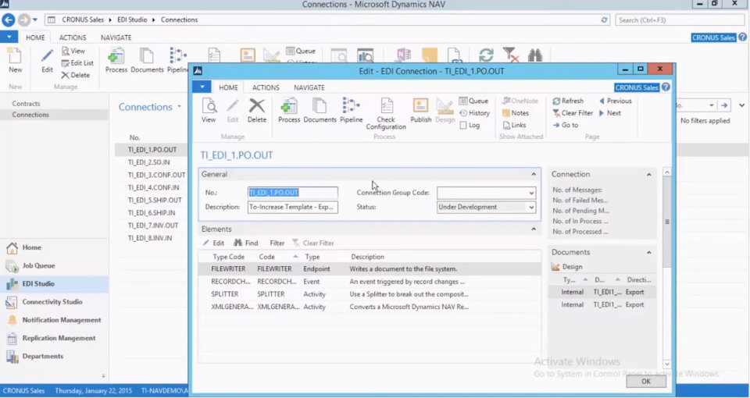Click Code column header in Elements

coord(267,257)
